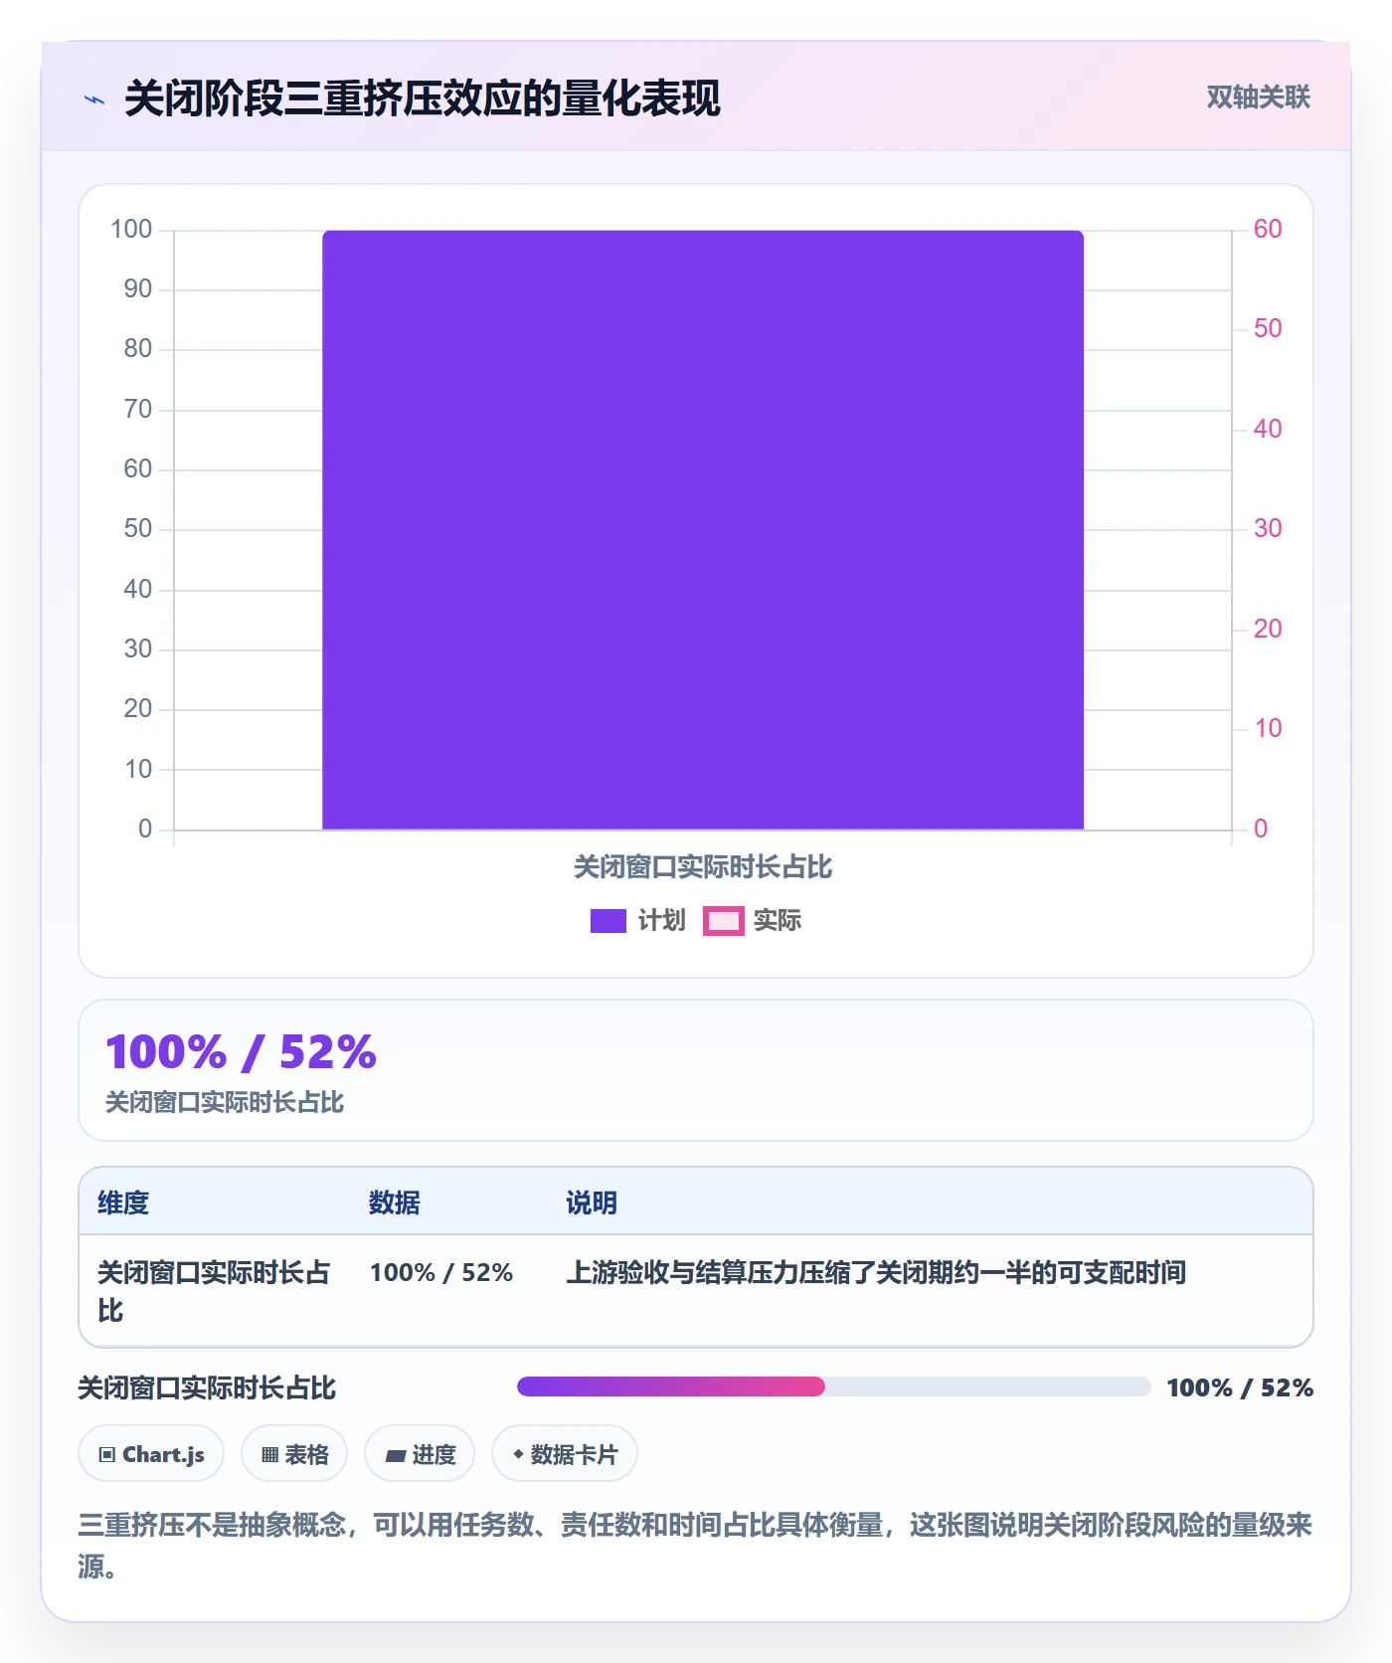Click the left axis label 100
The image size is (1392, 1663).
click(131, 230)
